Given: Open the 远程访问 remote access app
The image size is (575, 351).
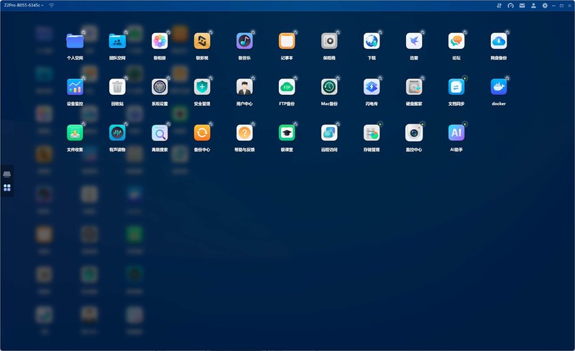Looking at the screenshot, I should click(329, 133).
